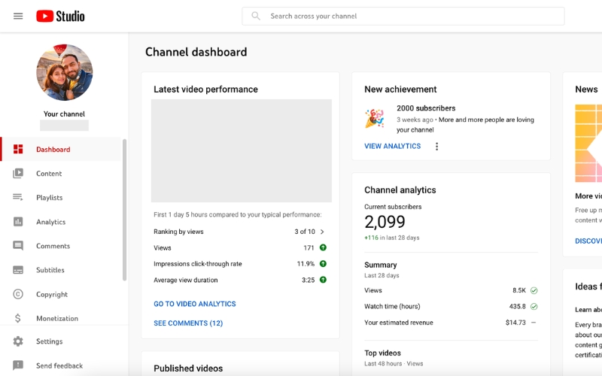Viewport: 602px width, 376px height.
Task: Click the green checkmark beside Watch time 435.8
Action: coord(534,307)
